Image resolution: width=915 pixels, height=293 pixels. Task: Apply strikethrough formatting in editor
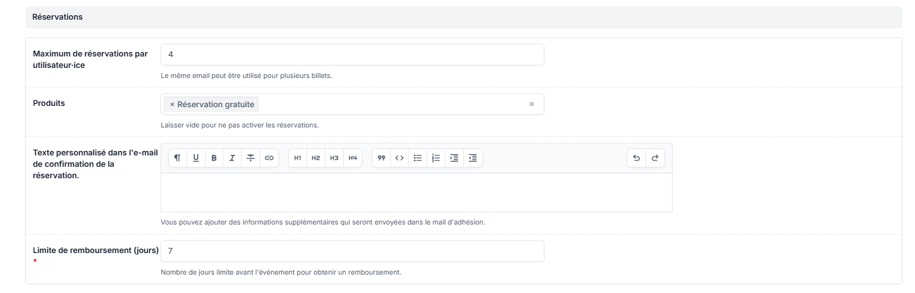[x=251, y=158]
